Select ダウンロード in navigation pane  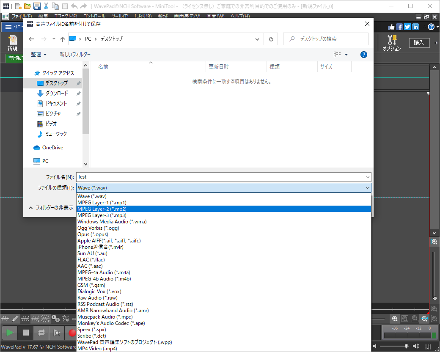click(x=57, y=93)
